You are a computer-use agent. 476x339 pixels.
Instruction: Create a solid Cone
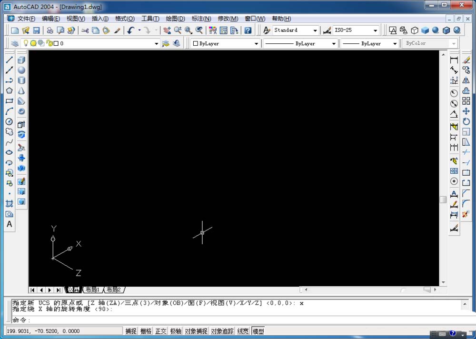[x=21, y=91]
